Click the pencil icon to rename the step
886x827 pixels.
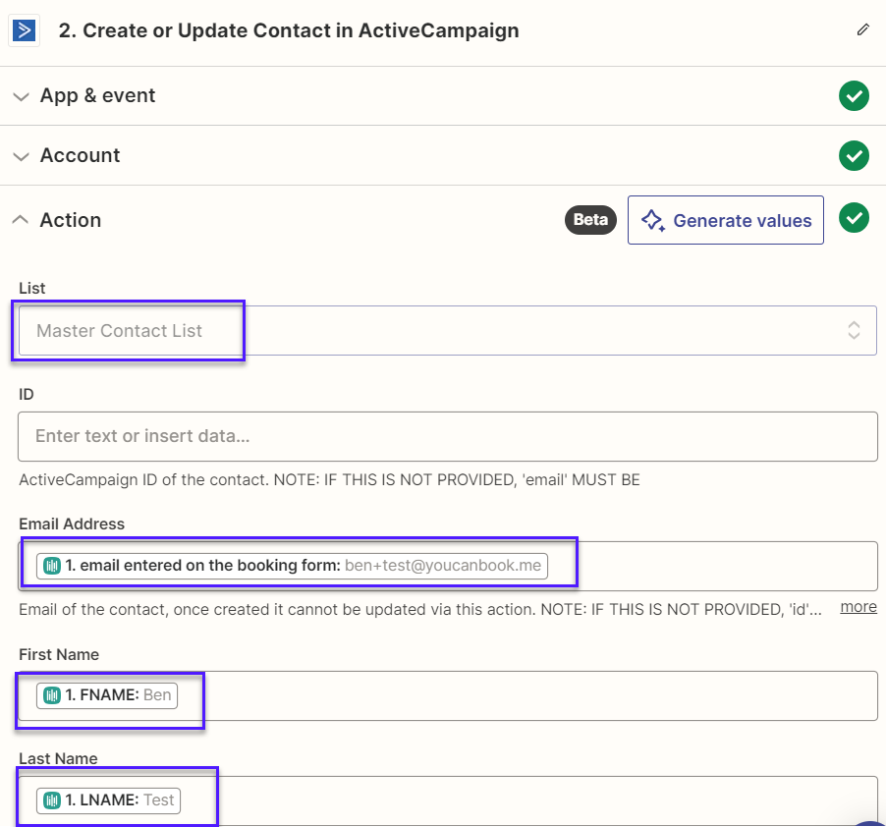(862, 29)
